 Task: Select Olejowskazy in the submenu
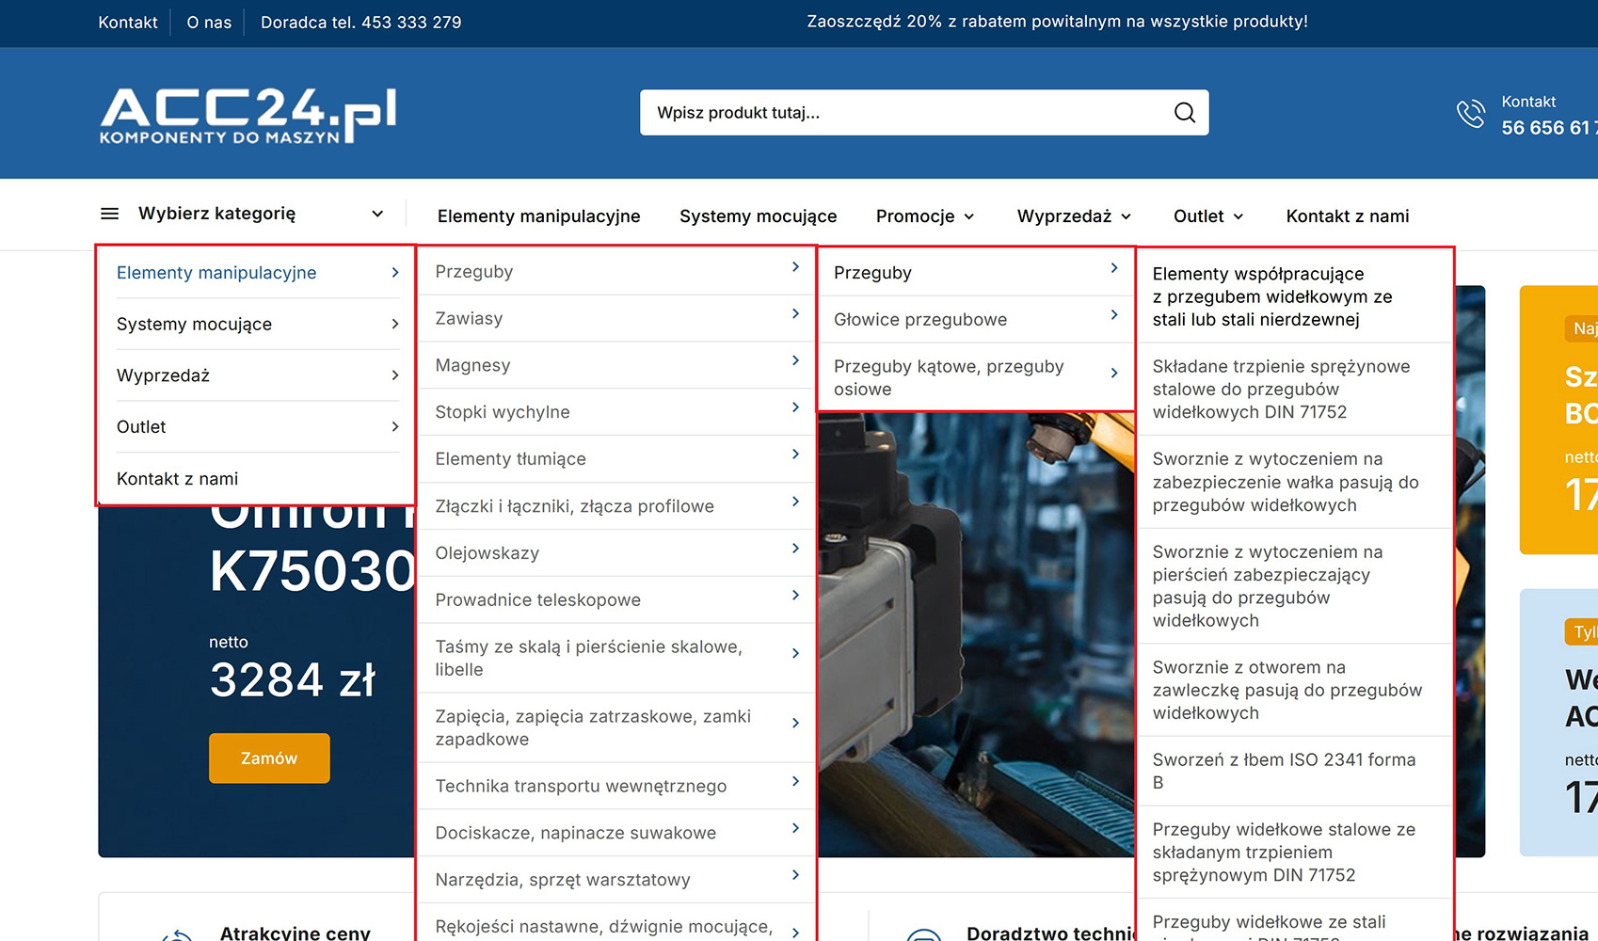click(487, 553)
